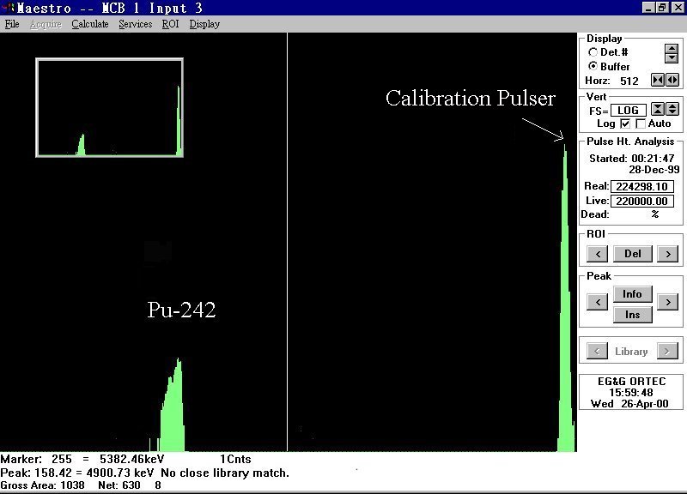Click the horizontal zoom-out icon beside Horz 512
Viewport: 687px width, 494px height.
coord(672,81)
